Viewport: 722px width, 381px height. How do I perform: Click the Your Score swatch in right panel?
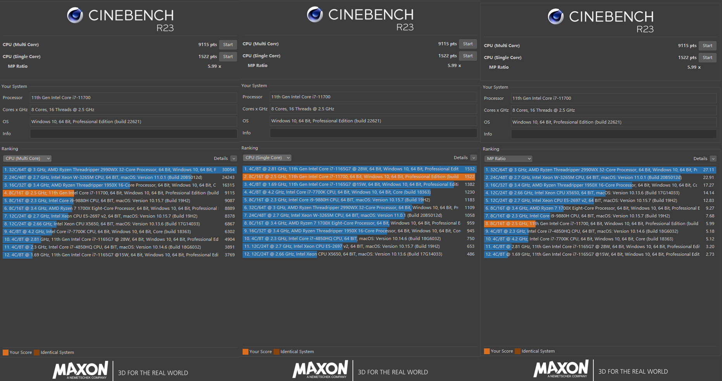[x=487, y=351]
